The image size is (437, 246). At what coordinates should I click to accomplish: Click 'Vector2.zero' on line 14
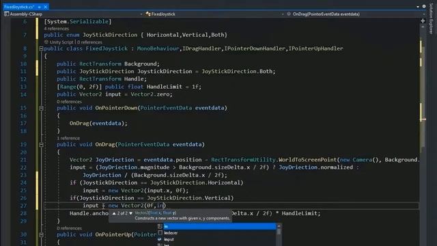pos(150,94)
